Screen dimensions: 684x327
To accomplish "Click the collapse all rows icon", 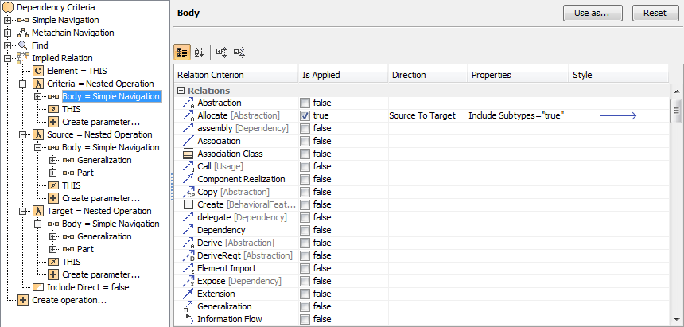I will (239, 53).
